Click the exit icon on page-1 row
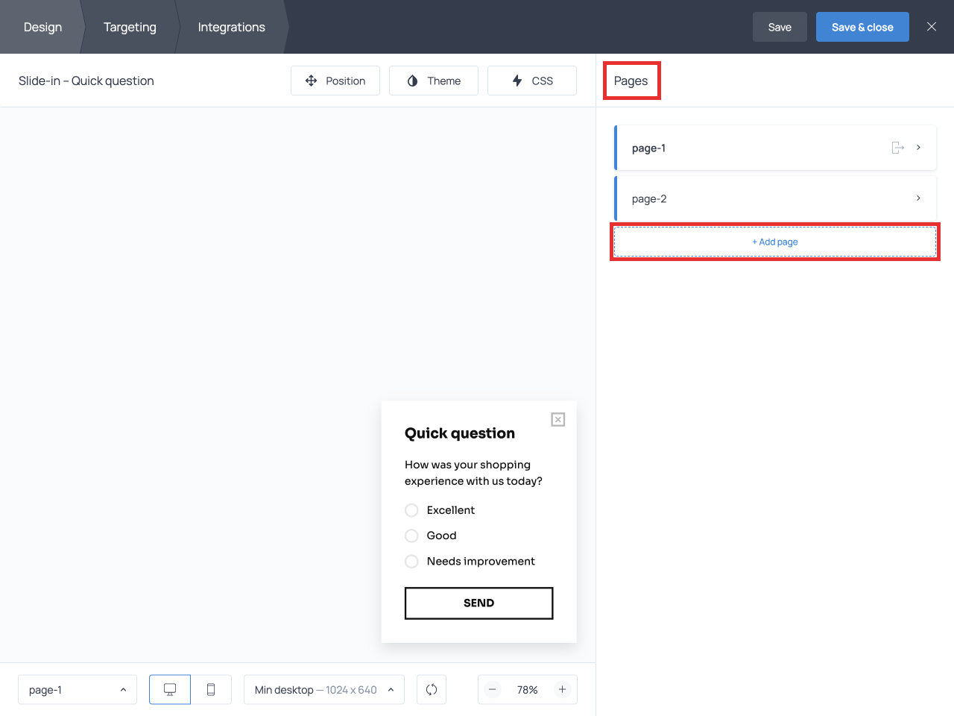Viewport: 954px width, 716px height. pos(898,148)
